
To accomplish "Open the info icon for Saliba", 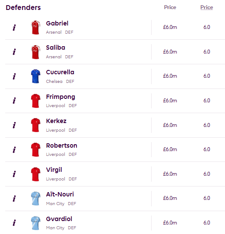I will [14, 52].
